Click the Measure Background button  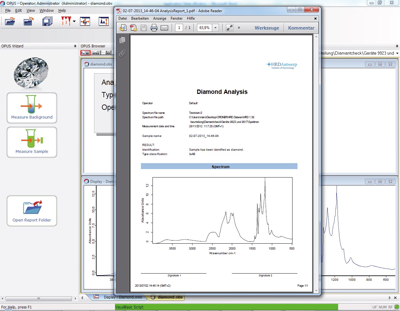32,108
